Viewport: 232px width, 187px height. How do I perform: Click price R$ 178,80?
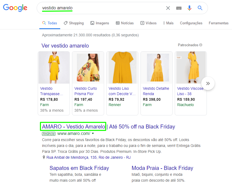49,99
